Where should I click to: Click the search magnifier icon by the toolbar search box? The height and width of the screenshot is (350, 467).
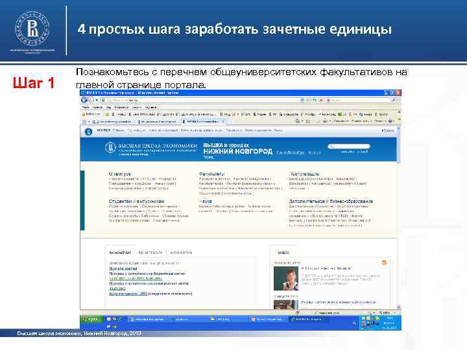click(x=394, y=100)
